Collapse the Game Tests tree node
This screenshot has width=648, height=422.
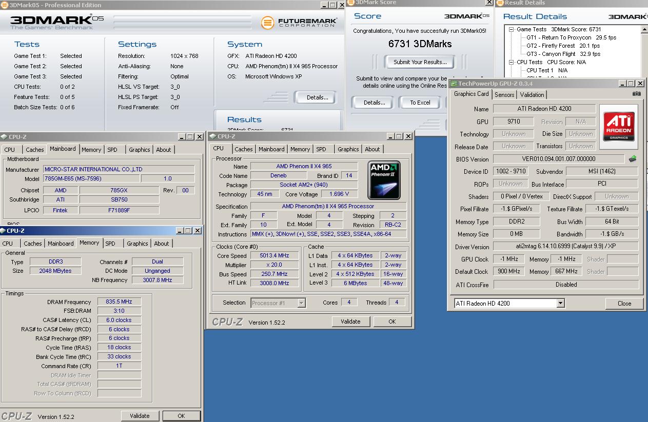(x=512, y=29)
